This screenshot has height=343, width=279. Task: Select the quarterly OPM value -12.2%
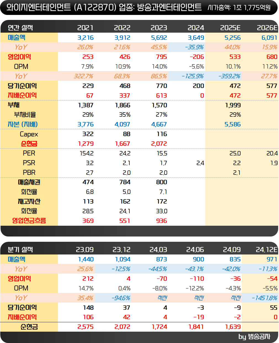pos(195,289)
